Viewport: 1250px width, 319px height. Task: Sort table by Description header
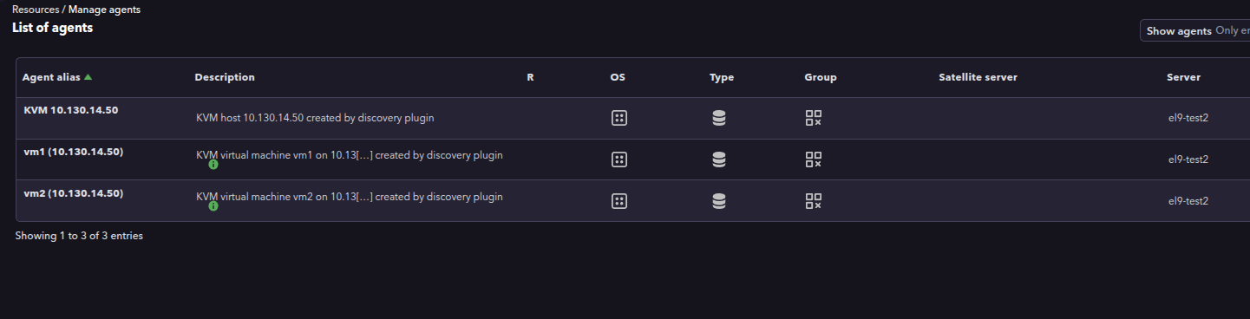coord(225,77)
